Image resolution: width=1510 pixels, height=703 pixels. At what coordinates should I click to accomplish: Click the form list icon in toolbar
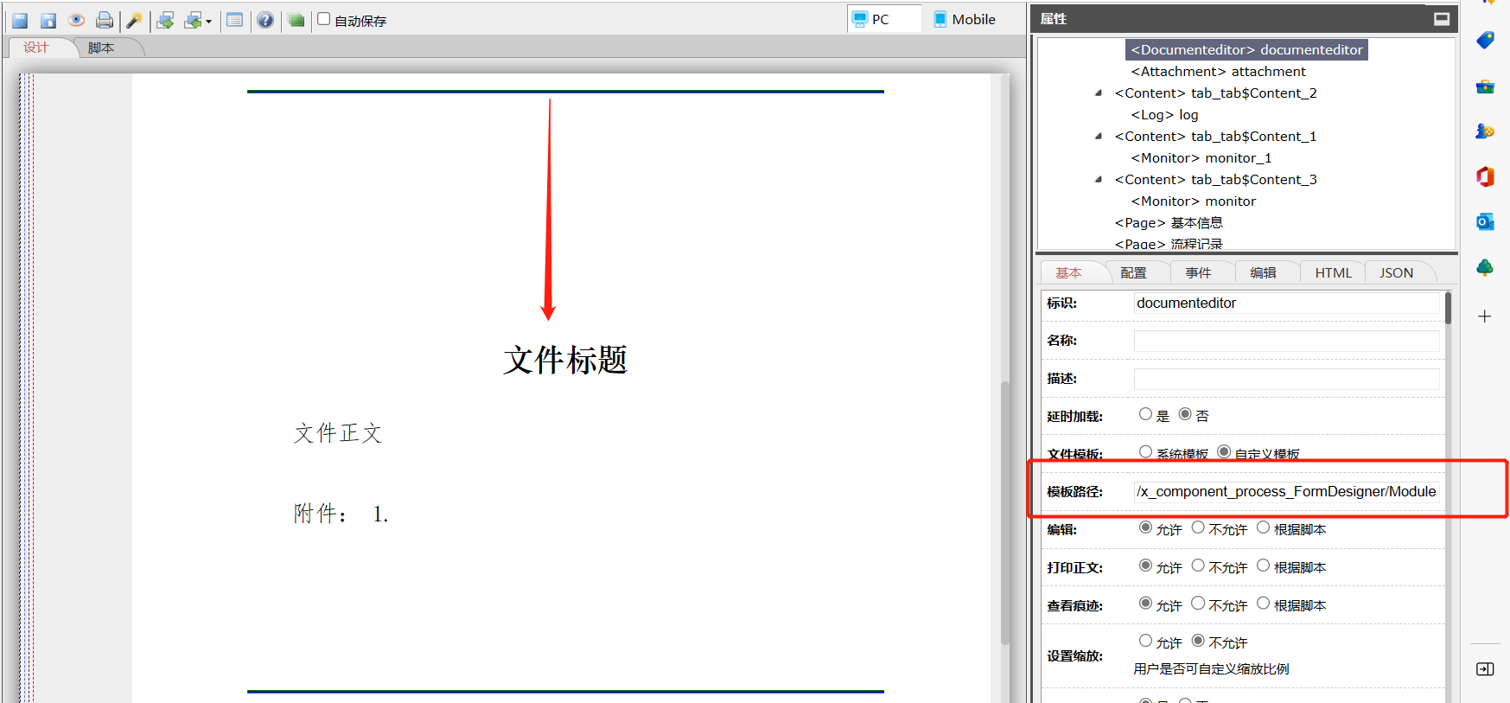coord(234,20)
